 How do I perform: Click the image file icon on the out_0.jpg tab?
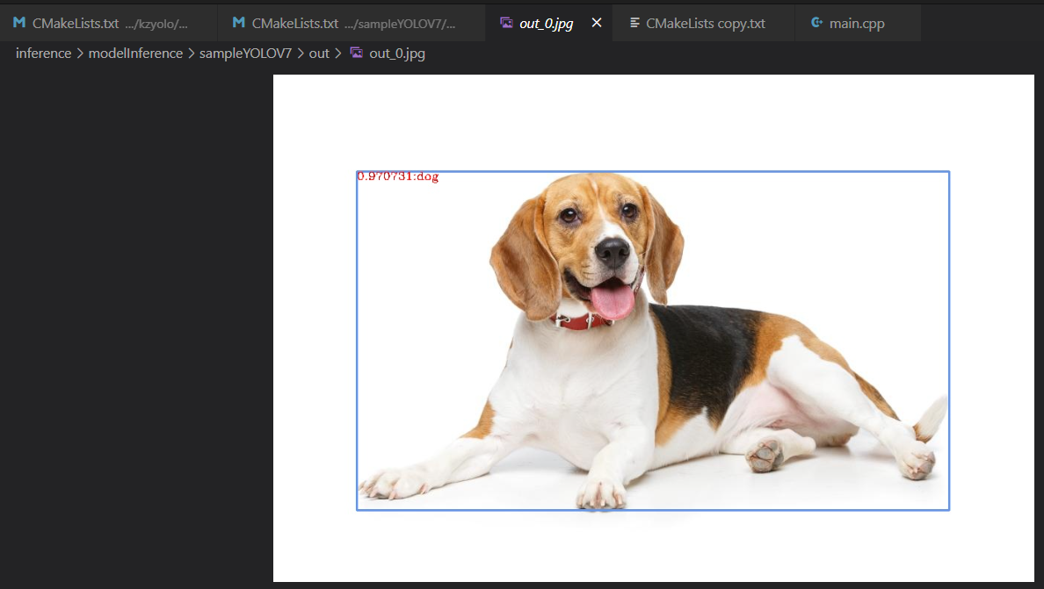(x=507, y=23)
